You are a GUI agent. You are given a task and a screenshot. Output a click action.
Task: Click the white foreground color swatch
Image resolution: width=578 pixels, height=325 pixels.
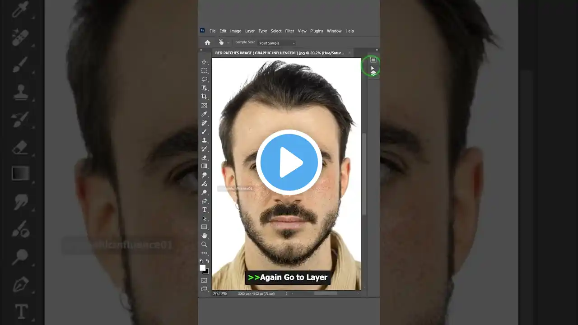(203, 268)
